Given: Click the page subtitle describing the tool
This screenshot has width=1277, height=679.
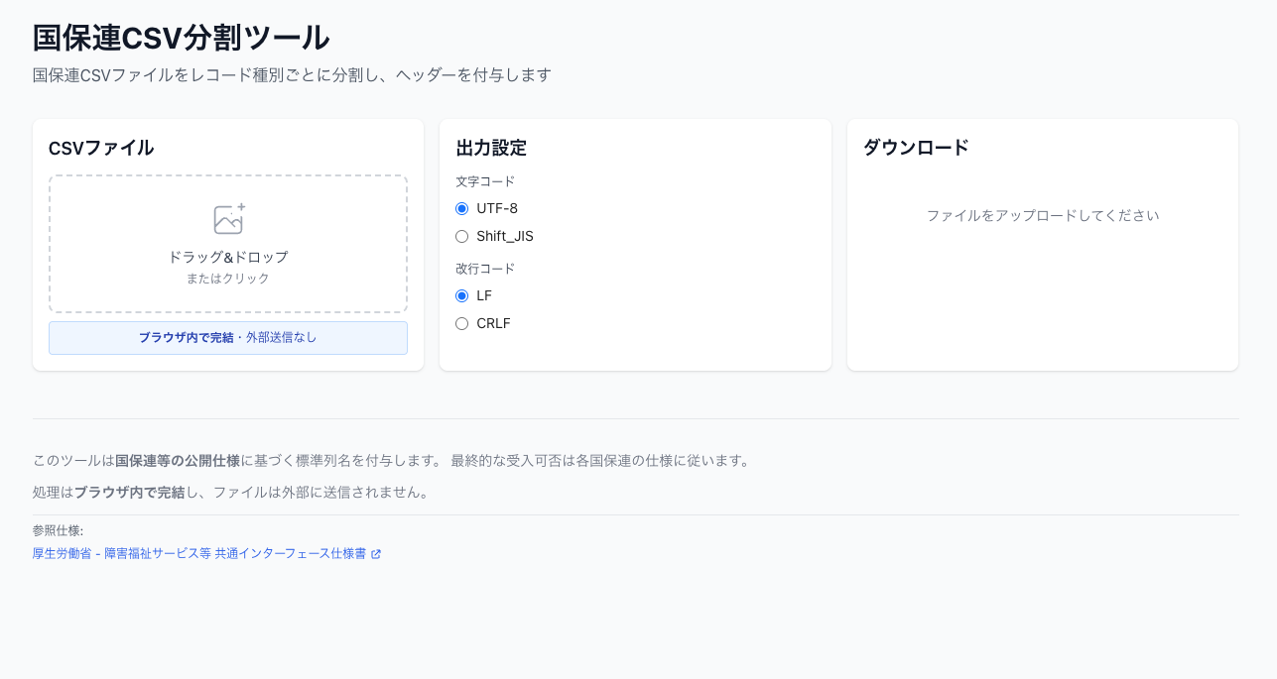Looking at the screenshot, I should click(x=292, y=74).
